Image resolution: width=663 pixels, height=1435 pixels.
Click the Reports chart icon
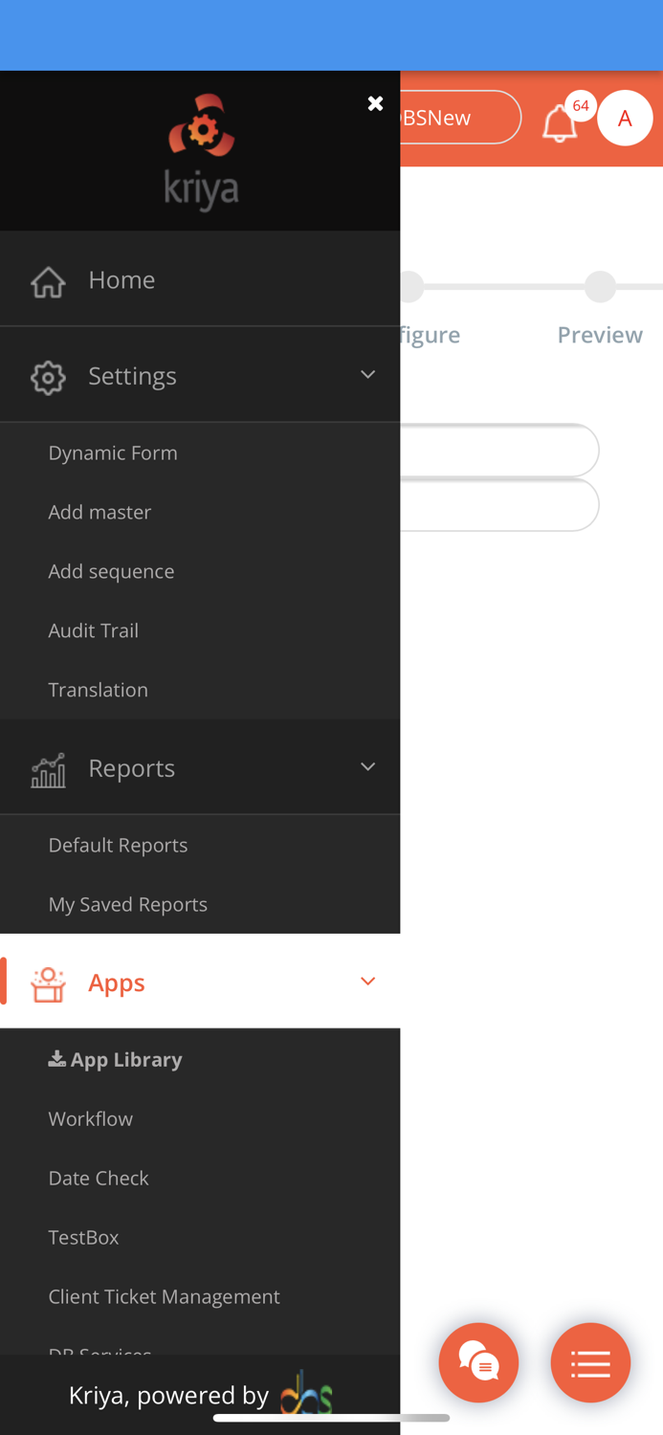coord(48,769)
